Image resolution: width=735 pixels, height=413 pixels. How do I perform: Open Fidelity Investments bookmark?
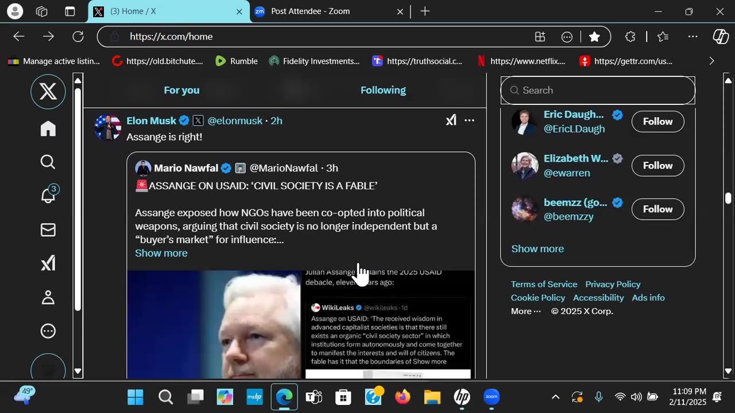tap(314, 61)
